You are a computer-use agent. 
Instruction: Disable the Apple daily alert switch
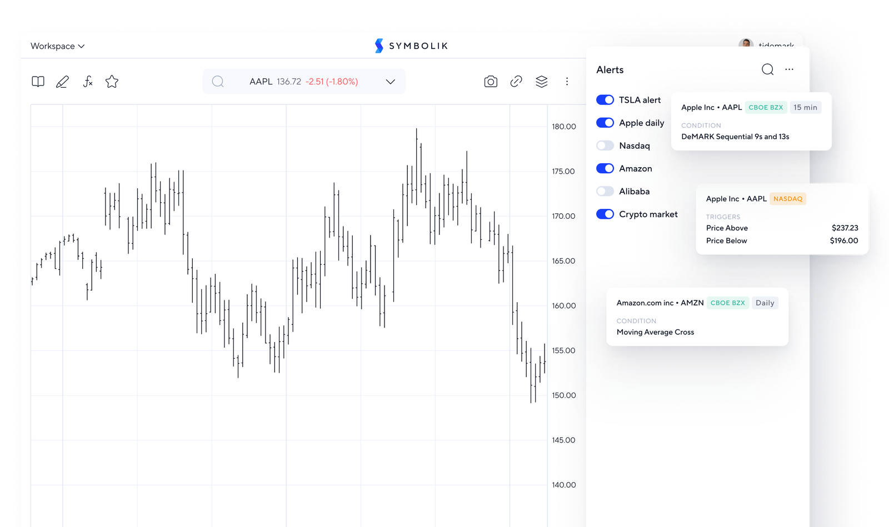605,123
